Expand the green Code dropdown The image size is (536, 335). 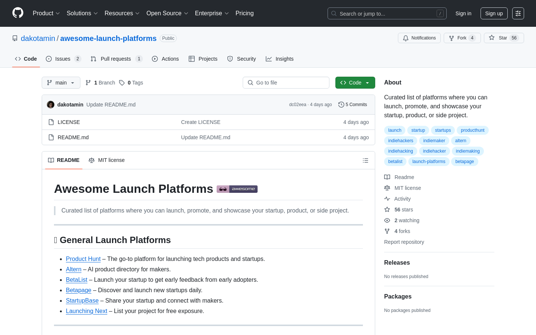355,83
